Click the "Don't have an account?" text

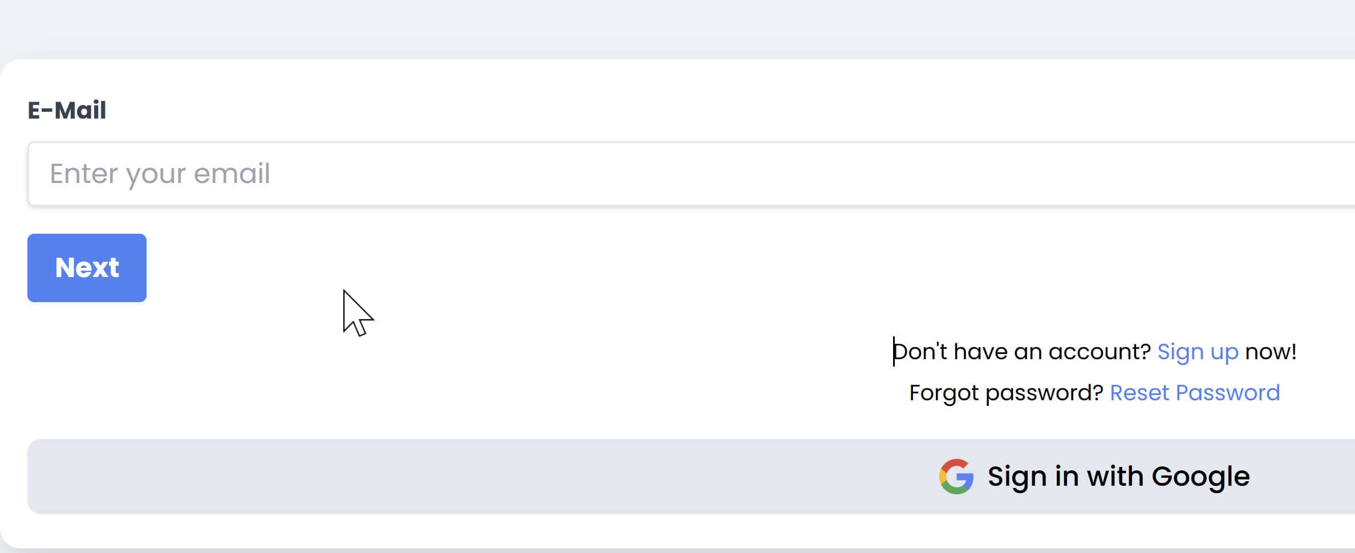1022,352
